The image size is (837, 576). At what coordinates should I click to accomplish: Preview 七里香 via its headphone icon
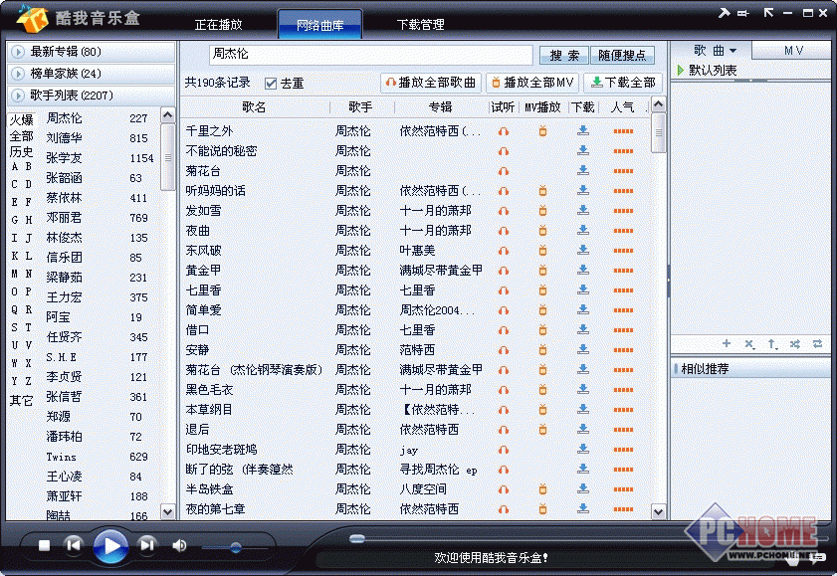(x=504, y=290)
